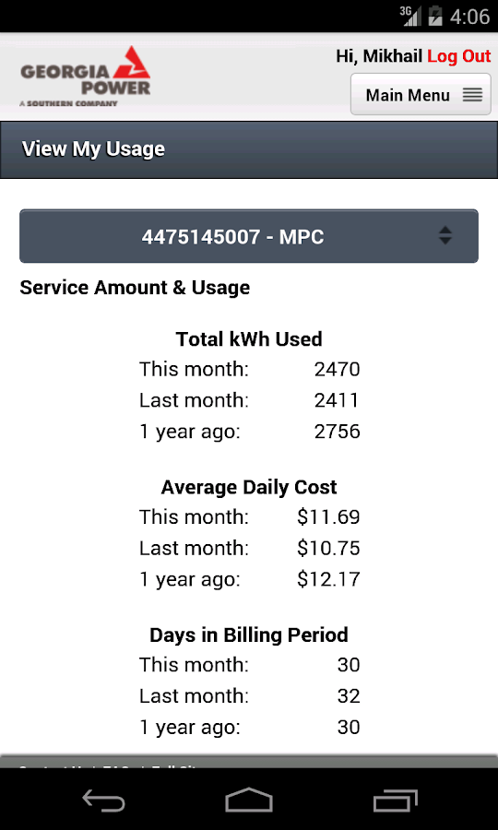Tap the partially visible footer links bar
The image size is (498, 830).
pyautogui.click(x=249, y=762)
